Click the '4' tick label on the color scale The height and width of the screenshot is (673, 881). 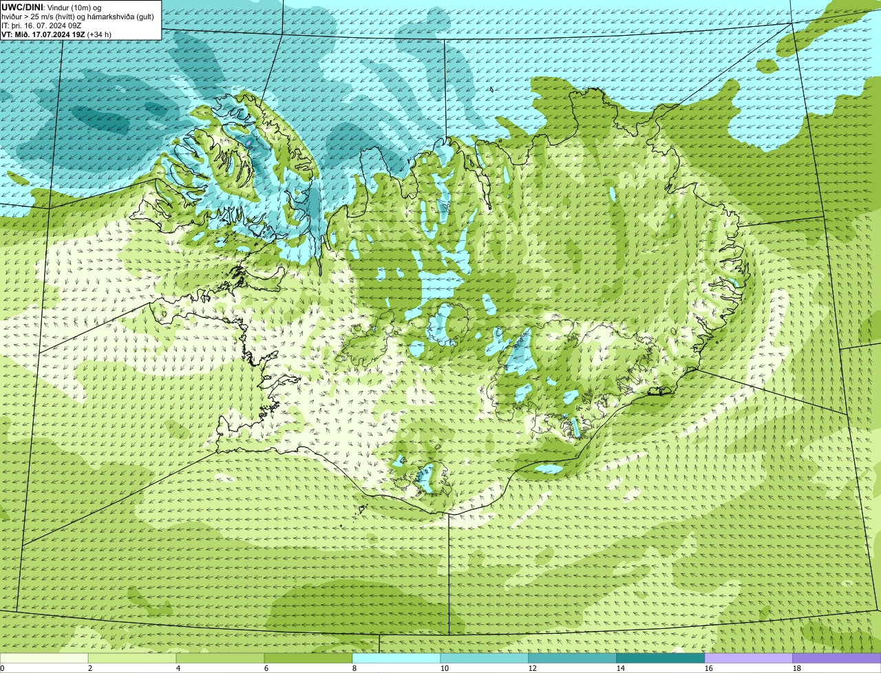click(x=178, y=668)
